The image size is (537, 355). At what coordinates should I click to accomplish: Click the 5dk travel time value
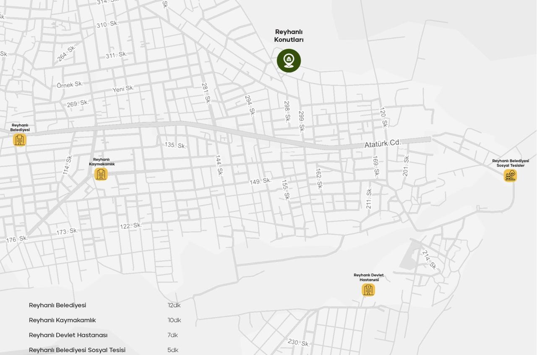click(173, 350)
